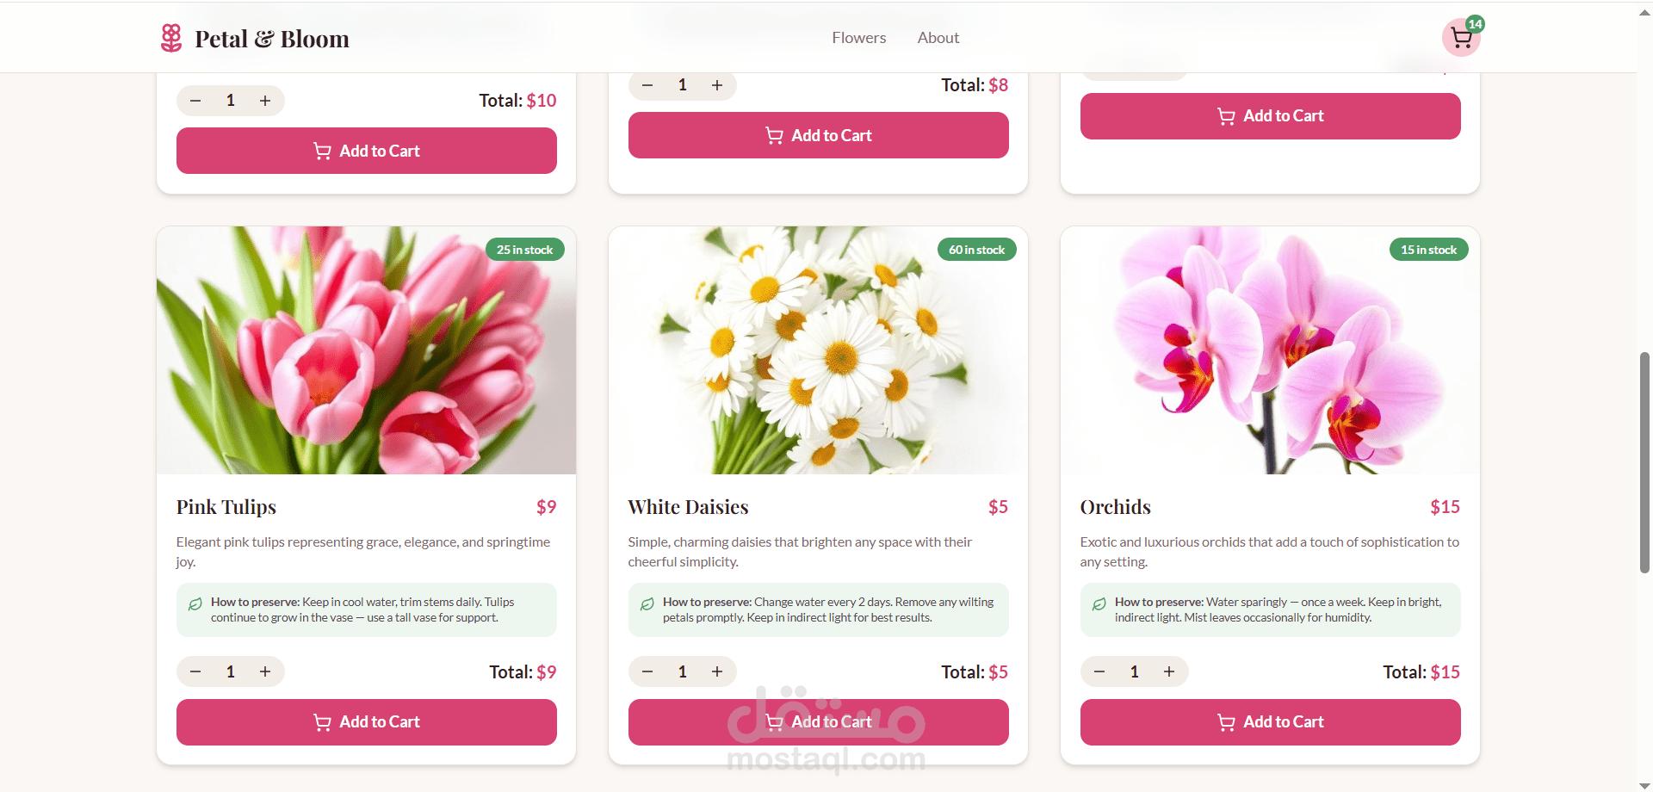Add White Daisies to cart
This screenshot has width=1653, height=792.
click(819, 722)
